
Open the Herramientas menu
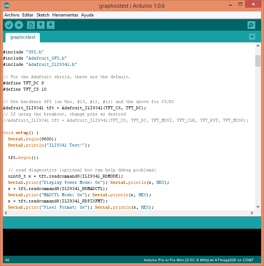click(65, 15)
